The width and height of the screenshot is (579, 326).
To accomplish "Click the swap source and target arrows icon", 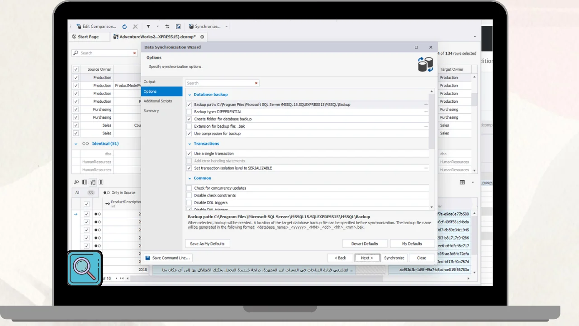I will pos(167,27).
